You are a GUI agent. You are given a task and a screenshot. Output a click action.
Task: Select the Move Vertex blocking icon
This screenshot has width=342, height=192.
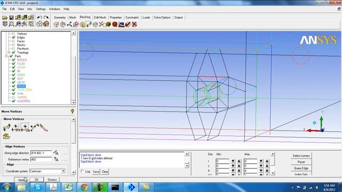89,25
